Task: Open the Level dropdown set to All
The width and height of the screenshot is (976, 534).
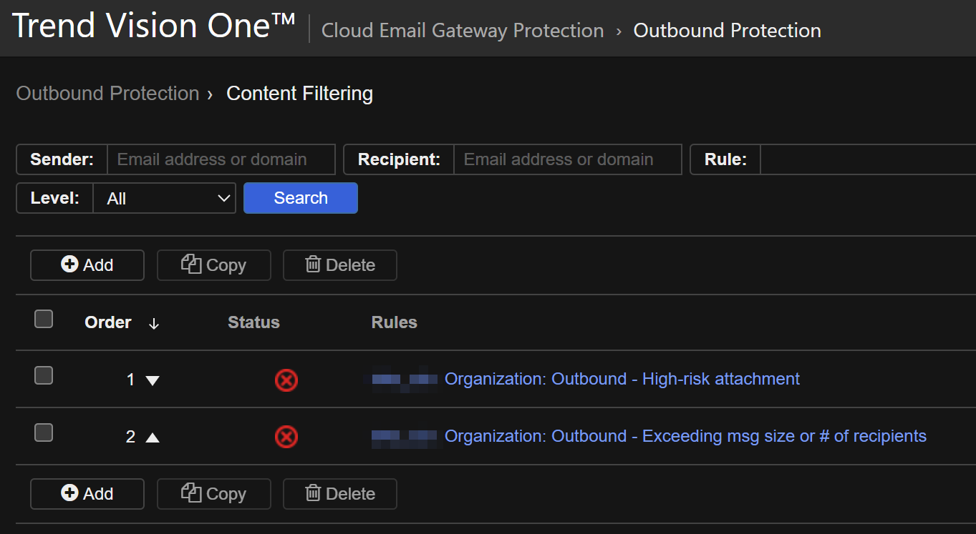Action: coord(165,199)
